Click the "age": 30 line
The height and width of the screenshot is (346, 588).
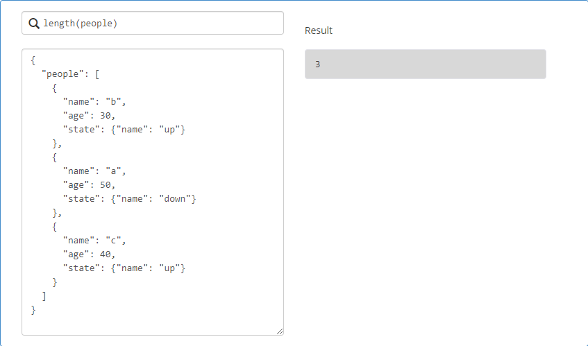(90, 116)
